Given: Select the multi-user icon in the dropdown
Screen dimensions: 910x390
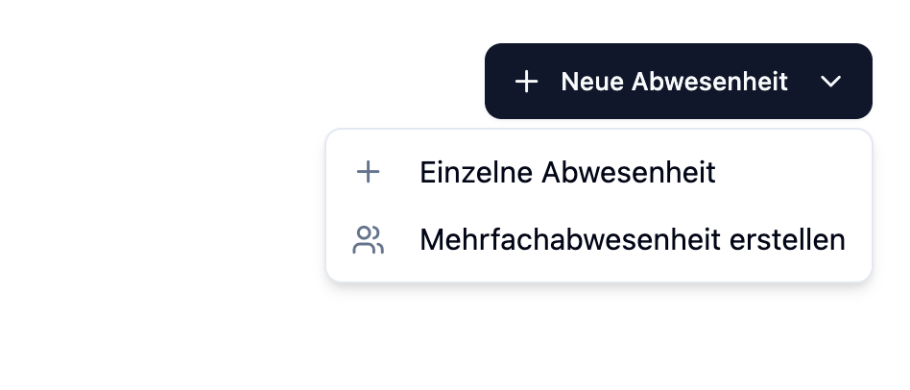Looking at the screenshot, I should point(368,240).
